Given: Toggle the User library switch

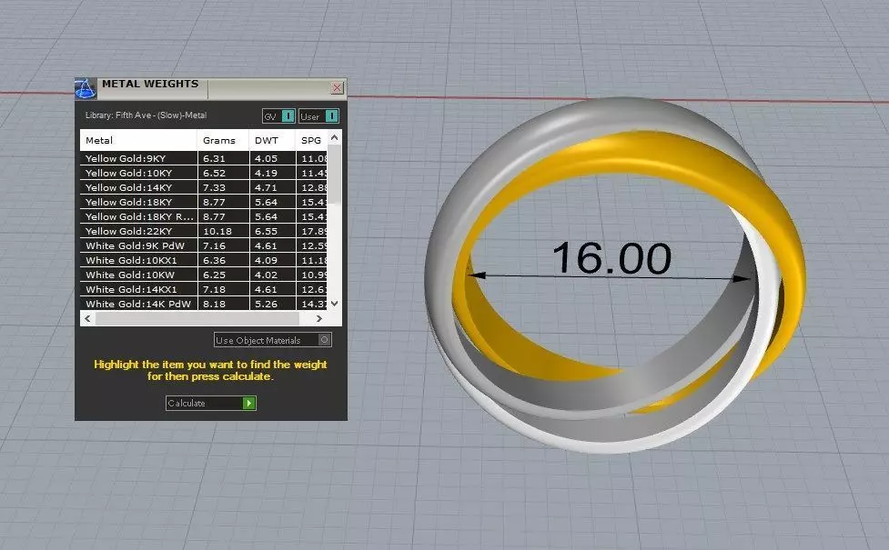Looking at the screenshot, I should point(318,116).
